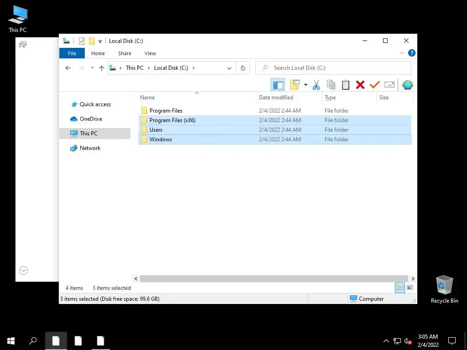Open the folder options dropdown arrow
This screenshot has height=350, width=467.
tap(306, 85)
